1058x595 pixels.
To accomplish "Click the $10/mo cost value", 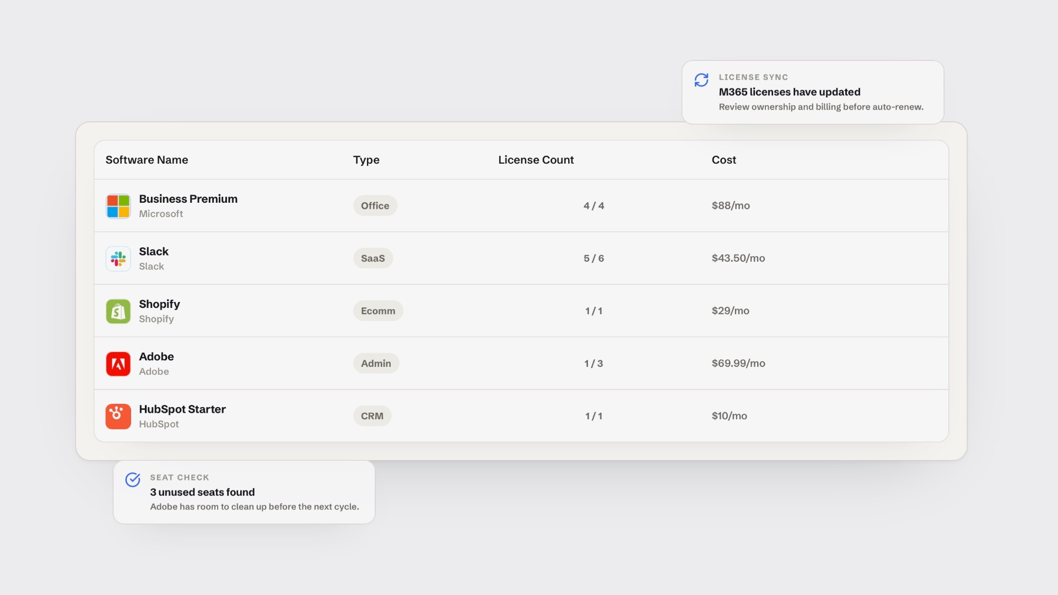I will coord(729,416).
